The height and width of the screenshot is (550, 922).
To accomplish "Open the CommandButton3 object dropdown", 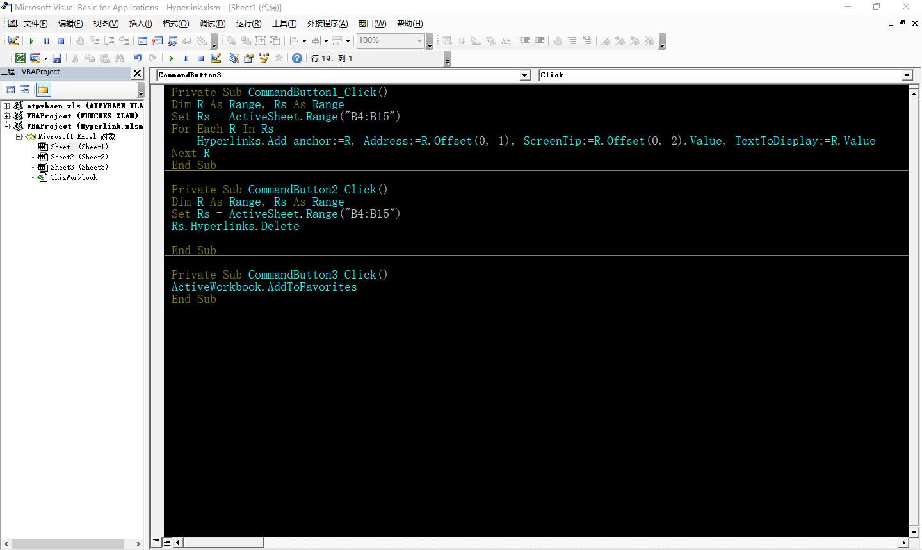I will click(525, 76).
